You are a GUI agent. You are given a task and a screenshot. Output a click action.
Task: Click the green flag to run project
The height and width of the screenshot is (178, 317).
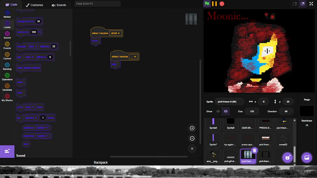click(x=207, y=4)
